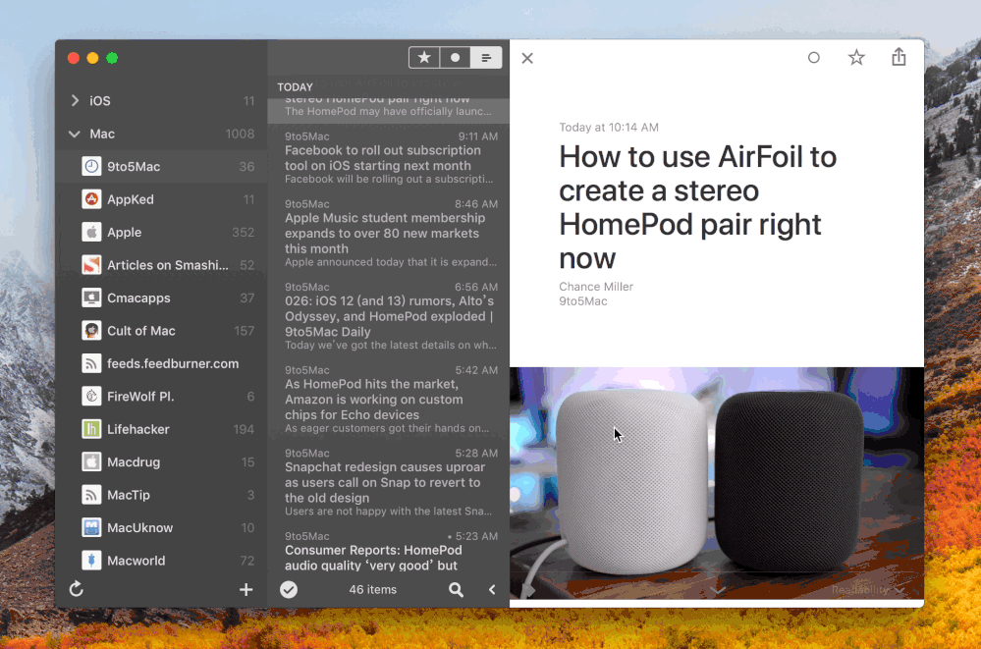Open Consumer Reports: HomePod audio article
This screenshot has height=649, width=981.
389,550
